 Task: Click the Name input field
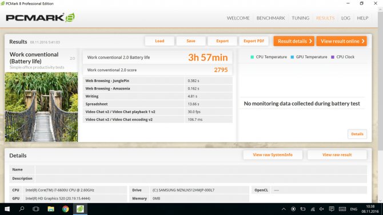click(201, 169)
